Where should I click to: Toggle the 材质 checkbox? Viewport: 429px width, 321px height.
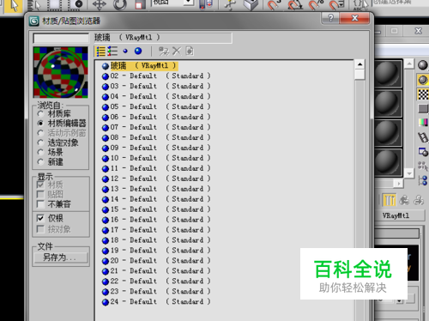pos(40,185)
